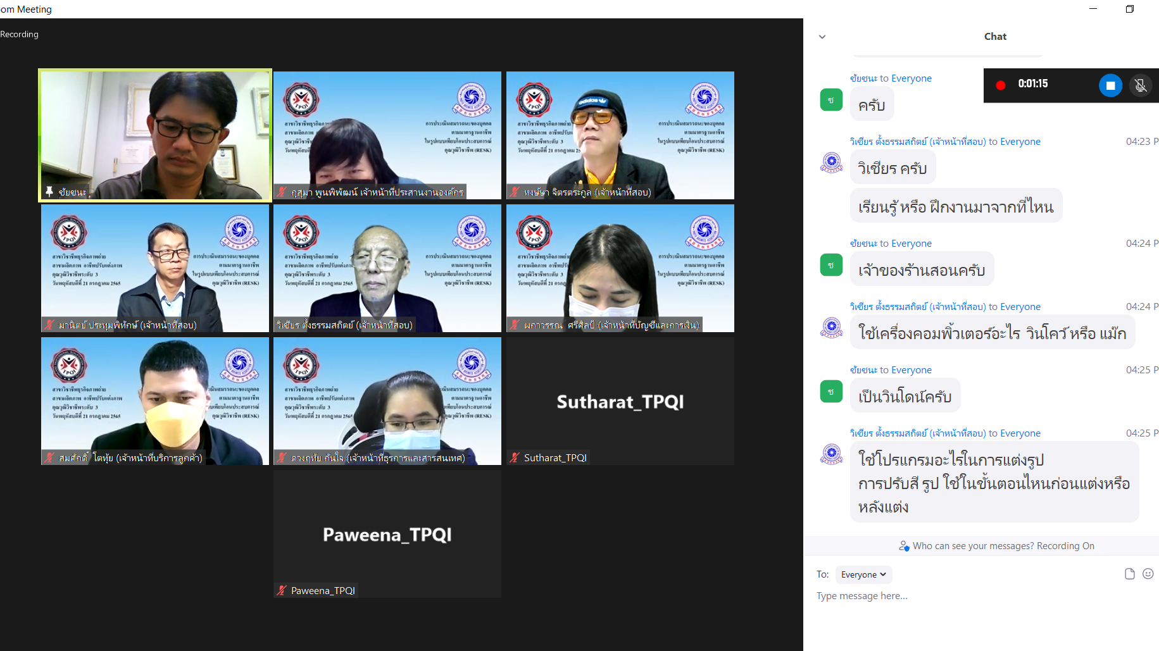Toggle the recorder's muted microphone icon
This screenshot has width=1159, height=651.
click(x=1141, y=85)
